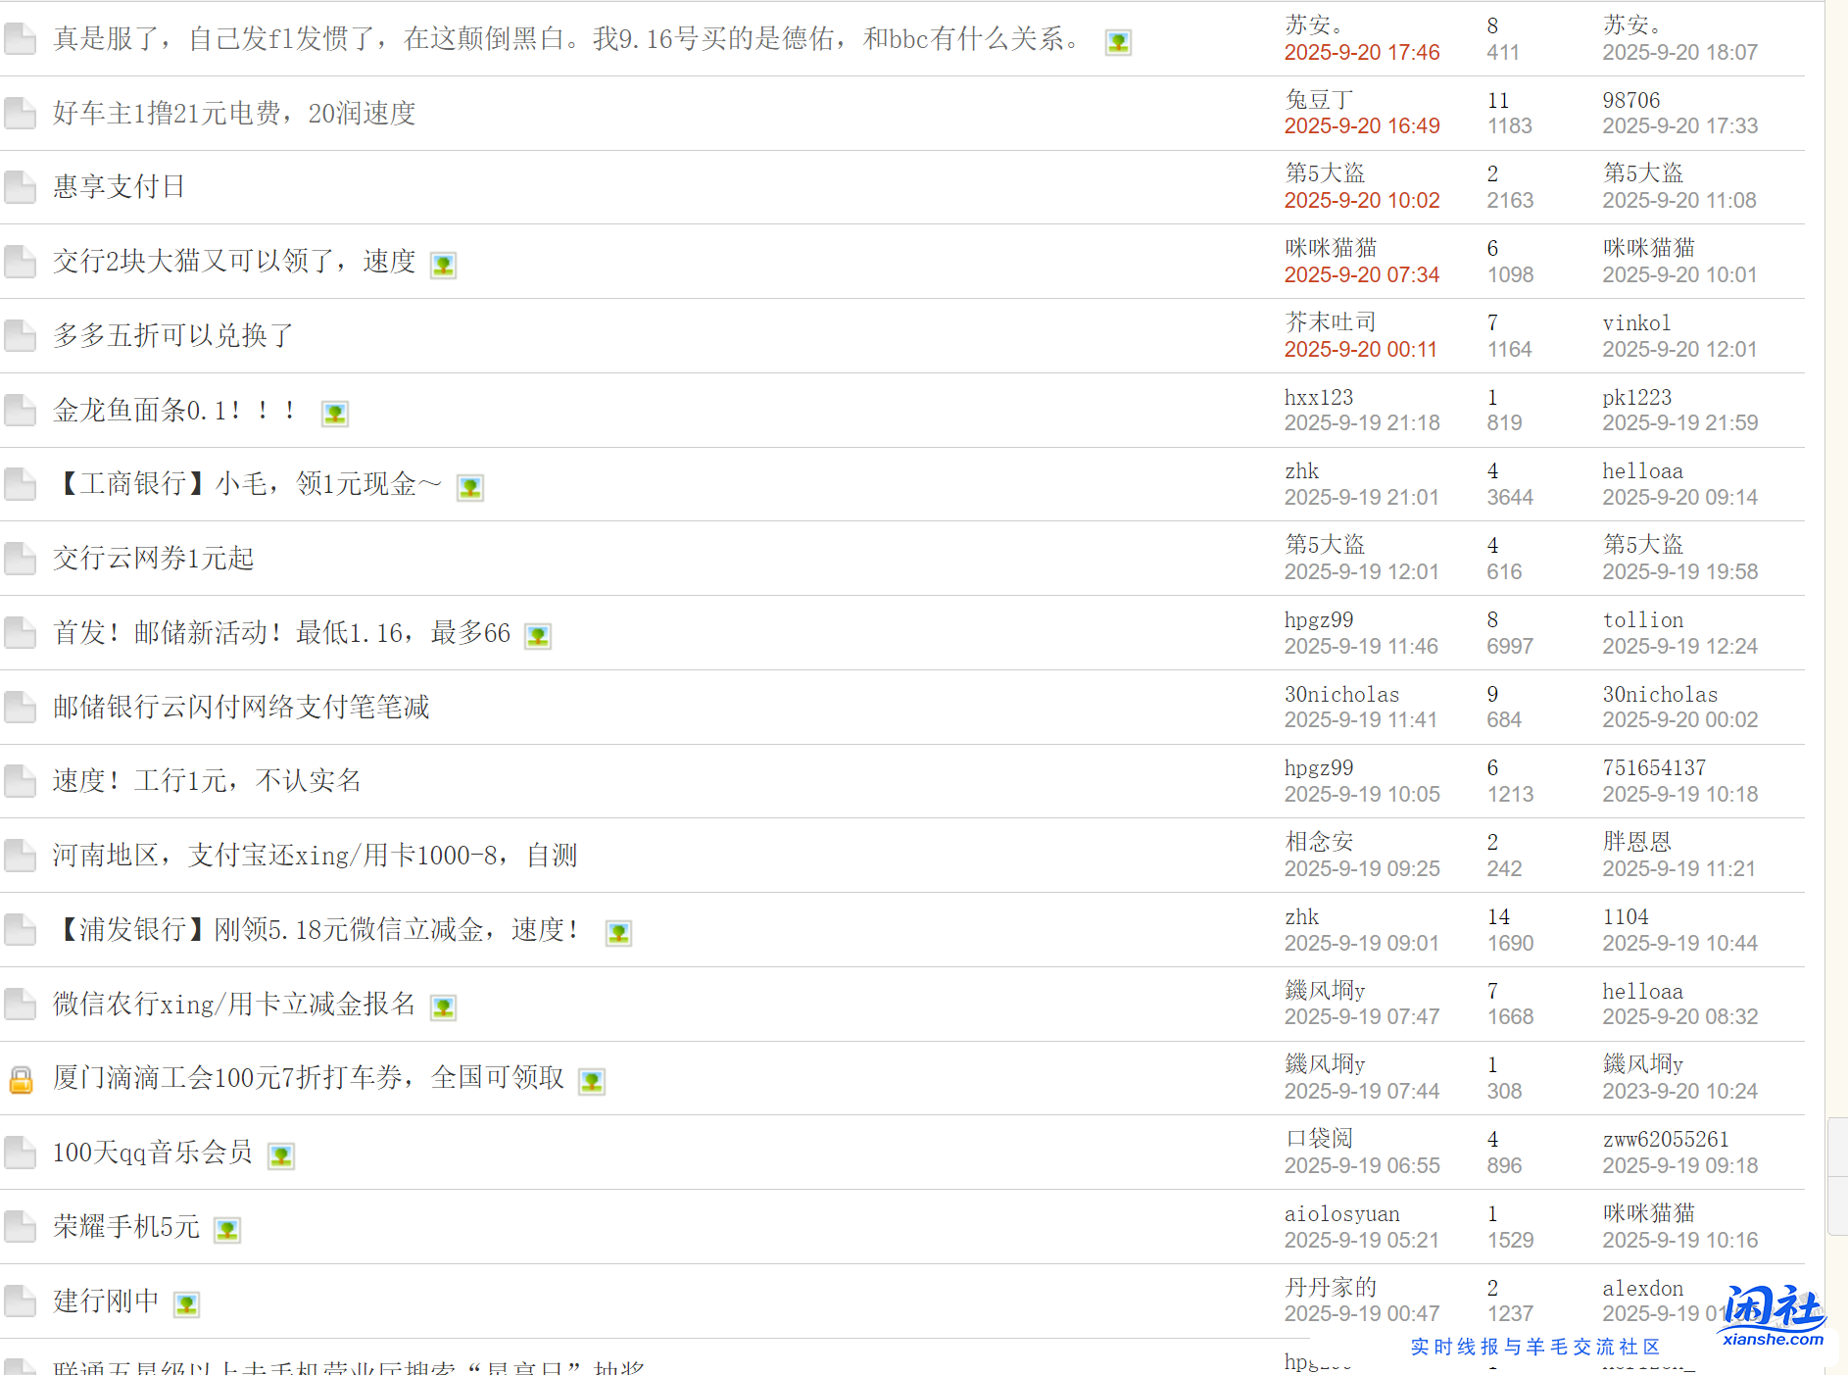The height and width of the screenshot is (1375, 1848).
Task: Open author profile aiolosyuan
Action: (1341, 1213)
